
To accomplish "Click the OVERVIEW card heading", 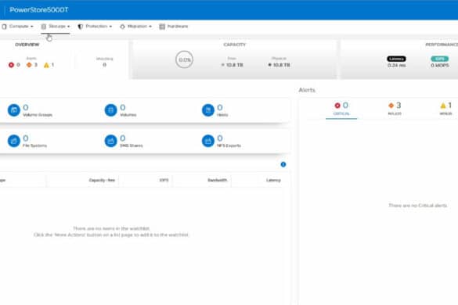I will pyautogui.click(x=27, y=45).
